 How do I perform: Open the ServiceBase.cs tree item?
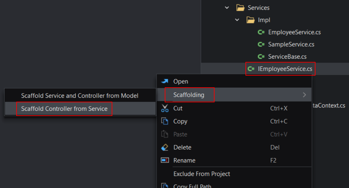click(x=287, y=57)
